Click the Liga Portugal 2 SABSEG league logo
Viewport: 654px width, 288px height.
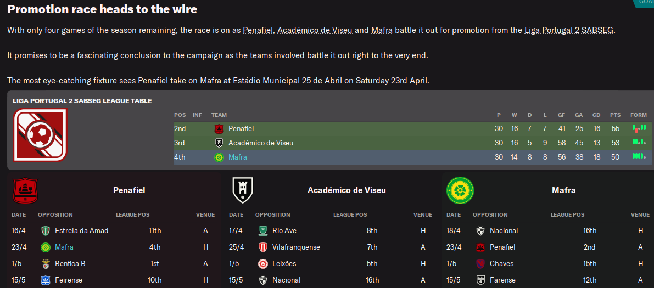click(40, 135)
